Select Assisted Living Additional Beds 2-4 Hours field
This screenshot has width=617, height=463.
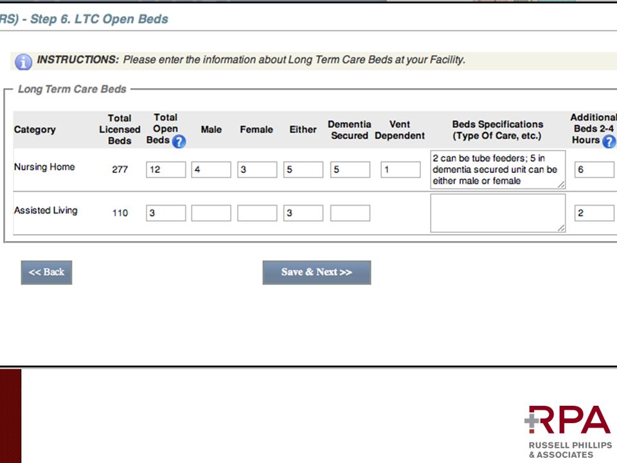coord(594,213)
